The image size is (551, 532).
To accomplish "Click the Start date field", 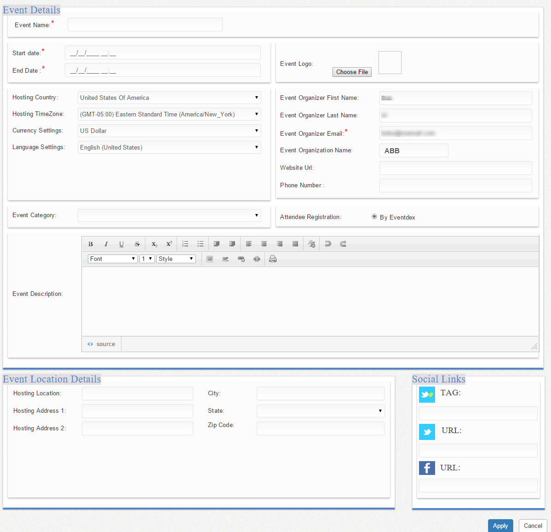I will tap(163, 52).
